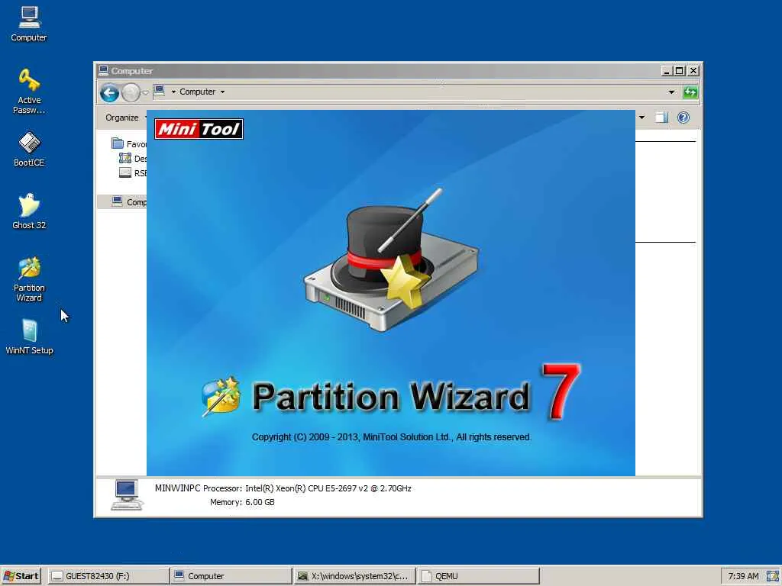This screenshot has width=782, height=586.
Task: Click the system tray icon beside the clock
Action: click(x=773, y=576)
